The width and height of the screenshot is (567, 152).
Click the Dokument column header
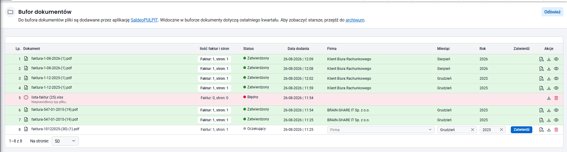point(32,49)
